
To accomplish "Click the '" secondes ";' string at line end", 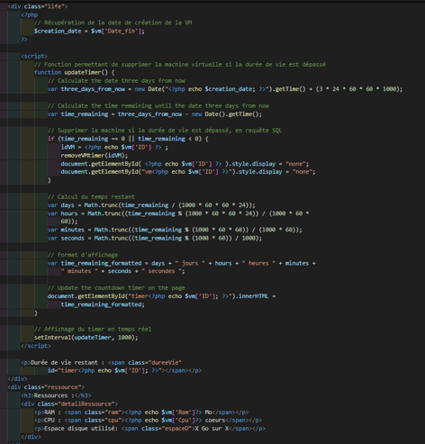I will [x=163, y=271].
